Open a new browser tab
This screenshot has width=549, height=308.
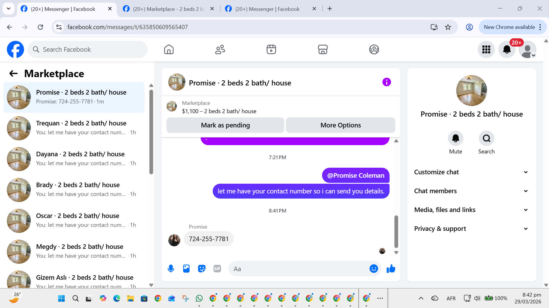point(330,9)
